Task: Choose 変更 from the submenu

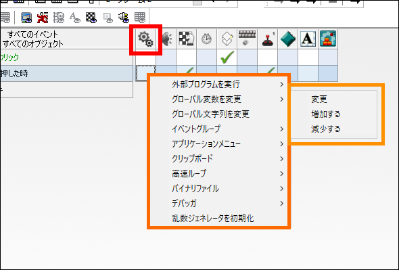Action: pos(334,99)
